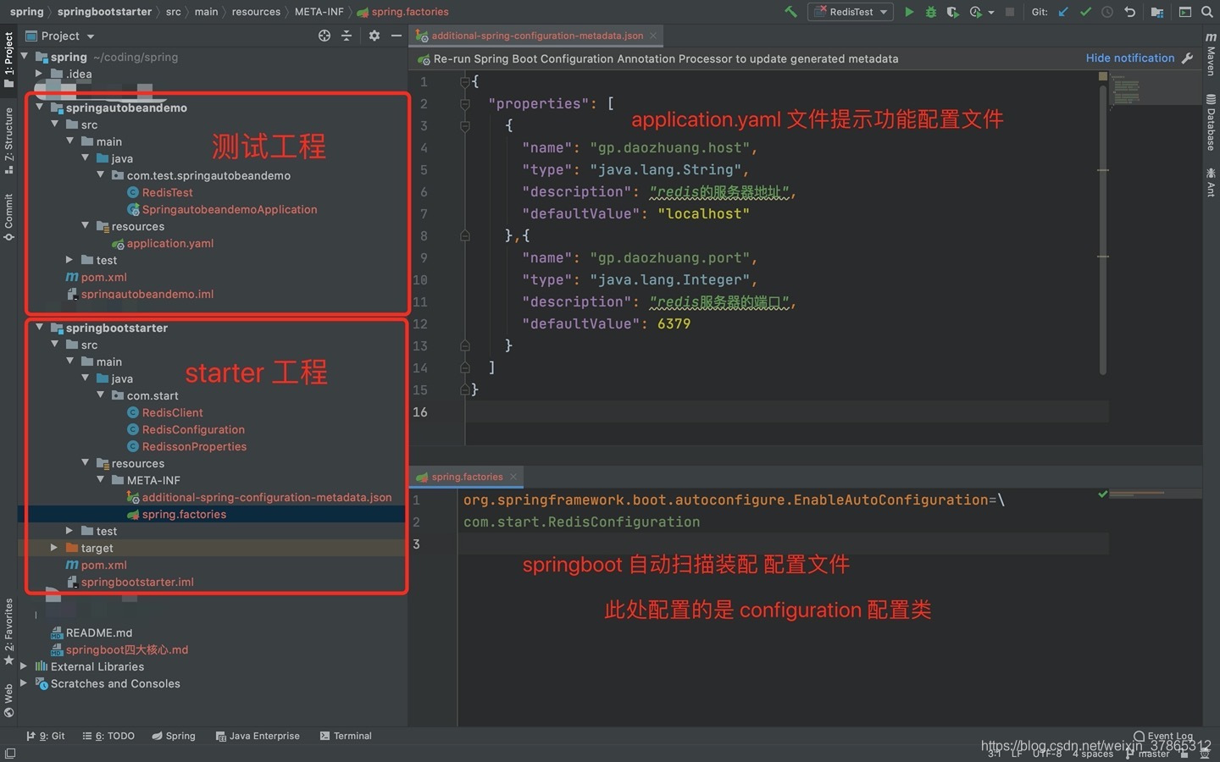
Task: Run RedisTest with the green play icon
Action: 909,12
